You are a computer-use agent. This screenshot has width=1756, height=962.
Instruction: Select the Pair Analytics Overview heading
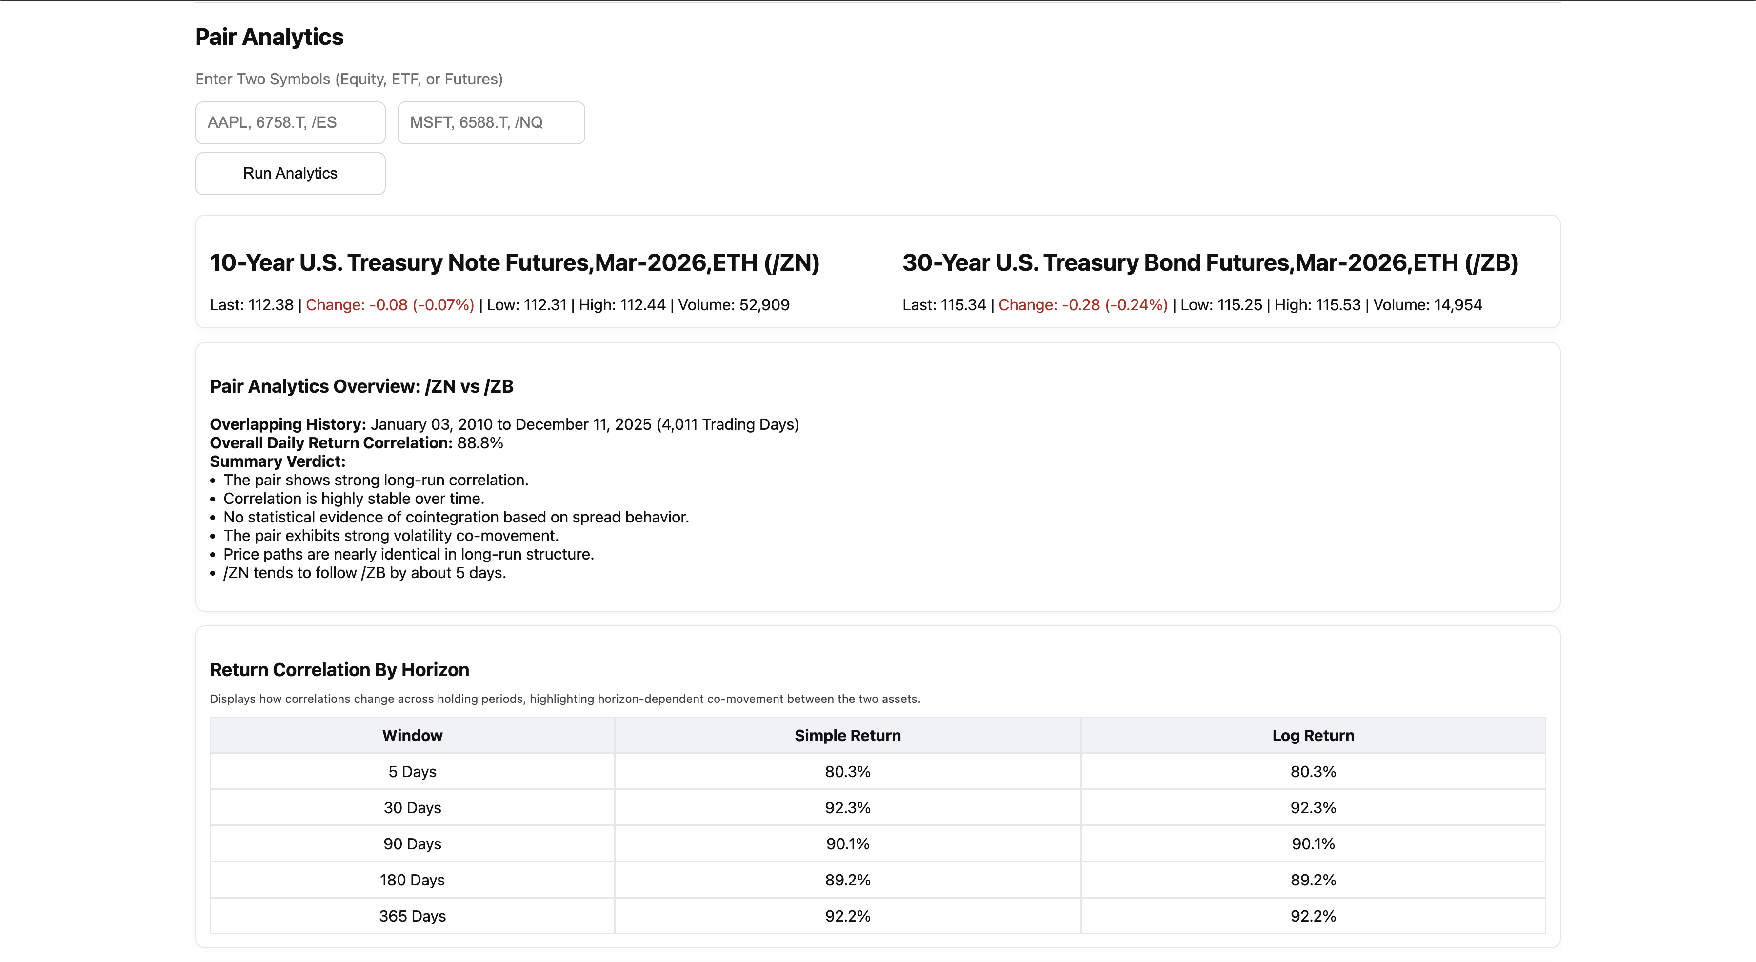(x=361, y=386)
